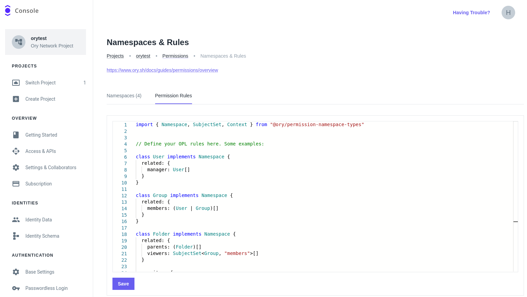
Task: Save the permission rules
Action: click(123, 284)
